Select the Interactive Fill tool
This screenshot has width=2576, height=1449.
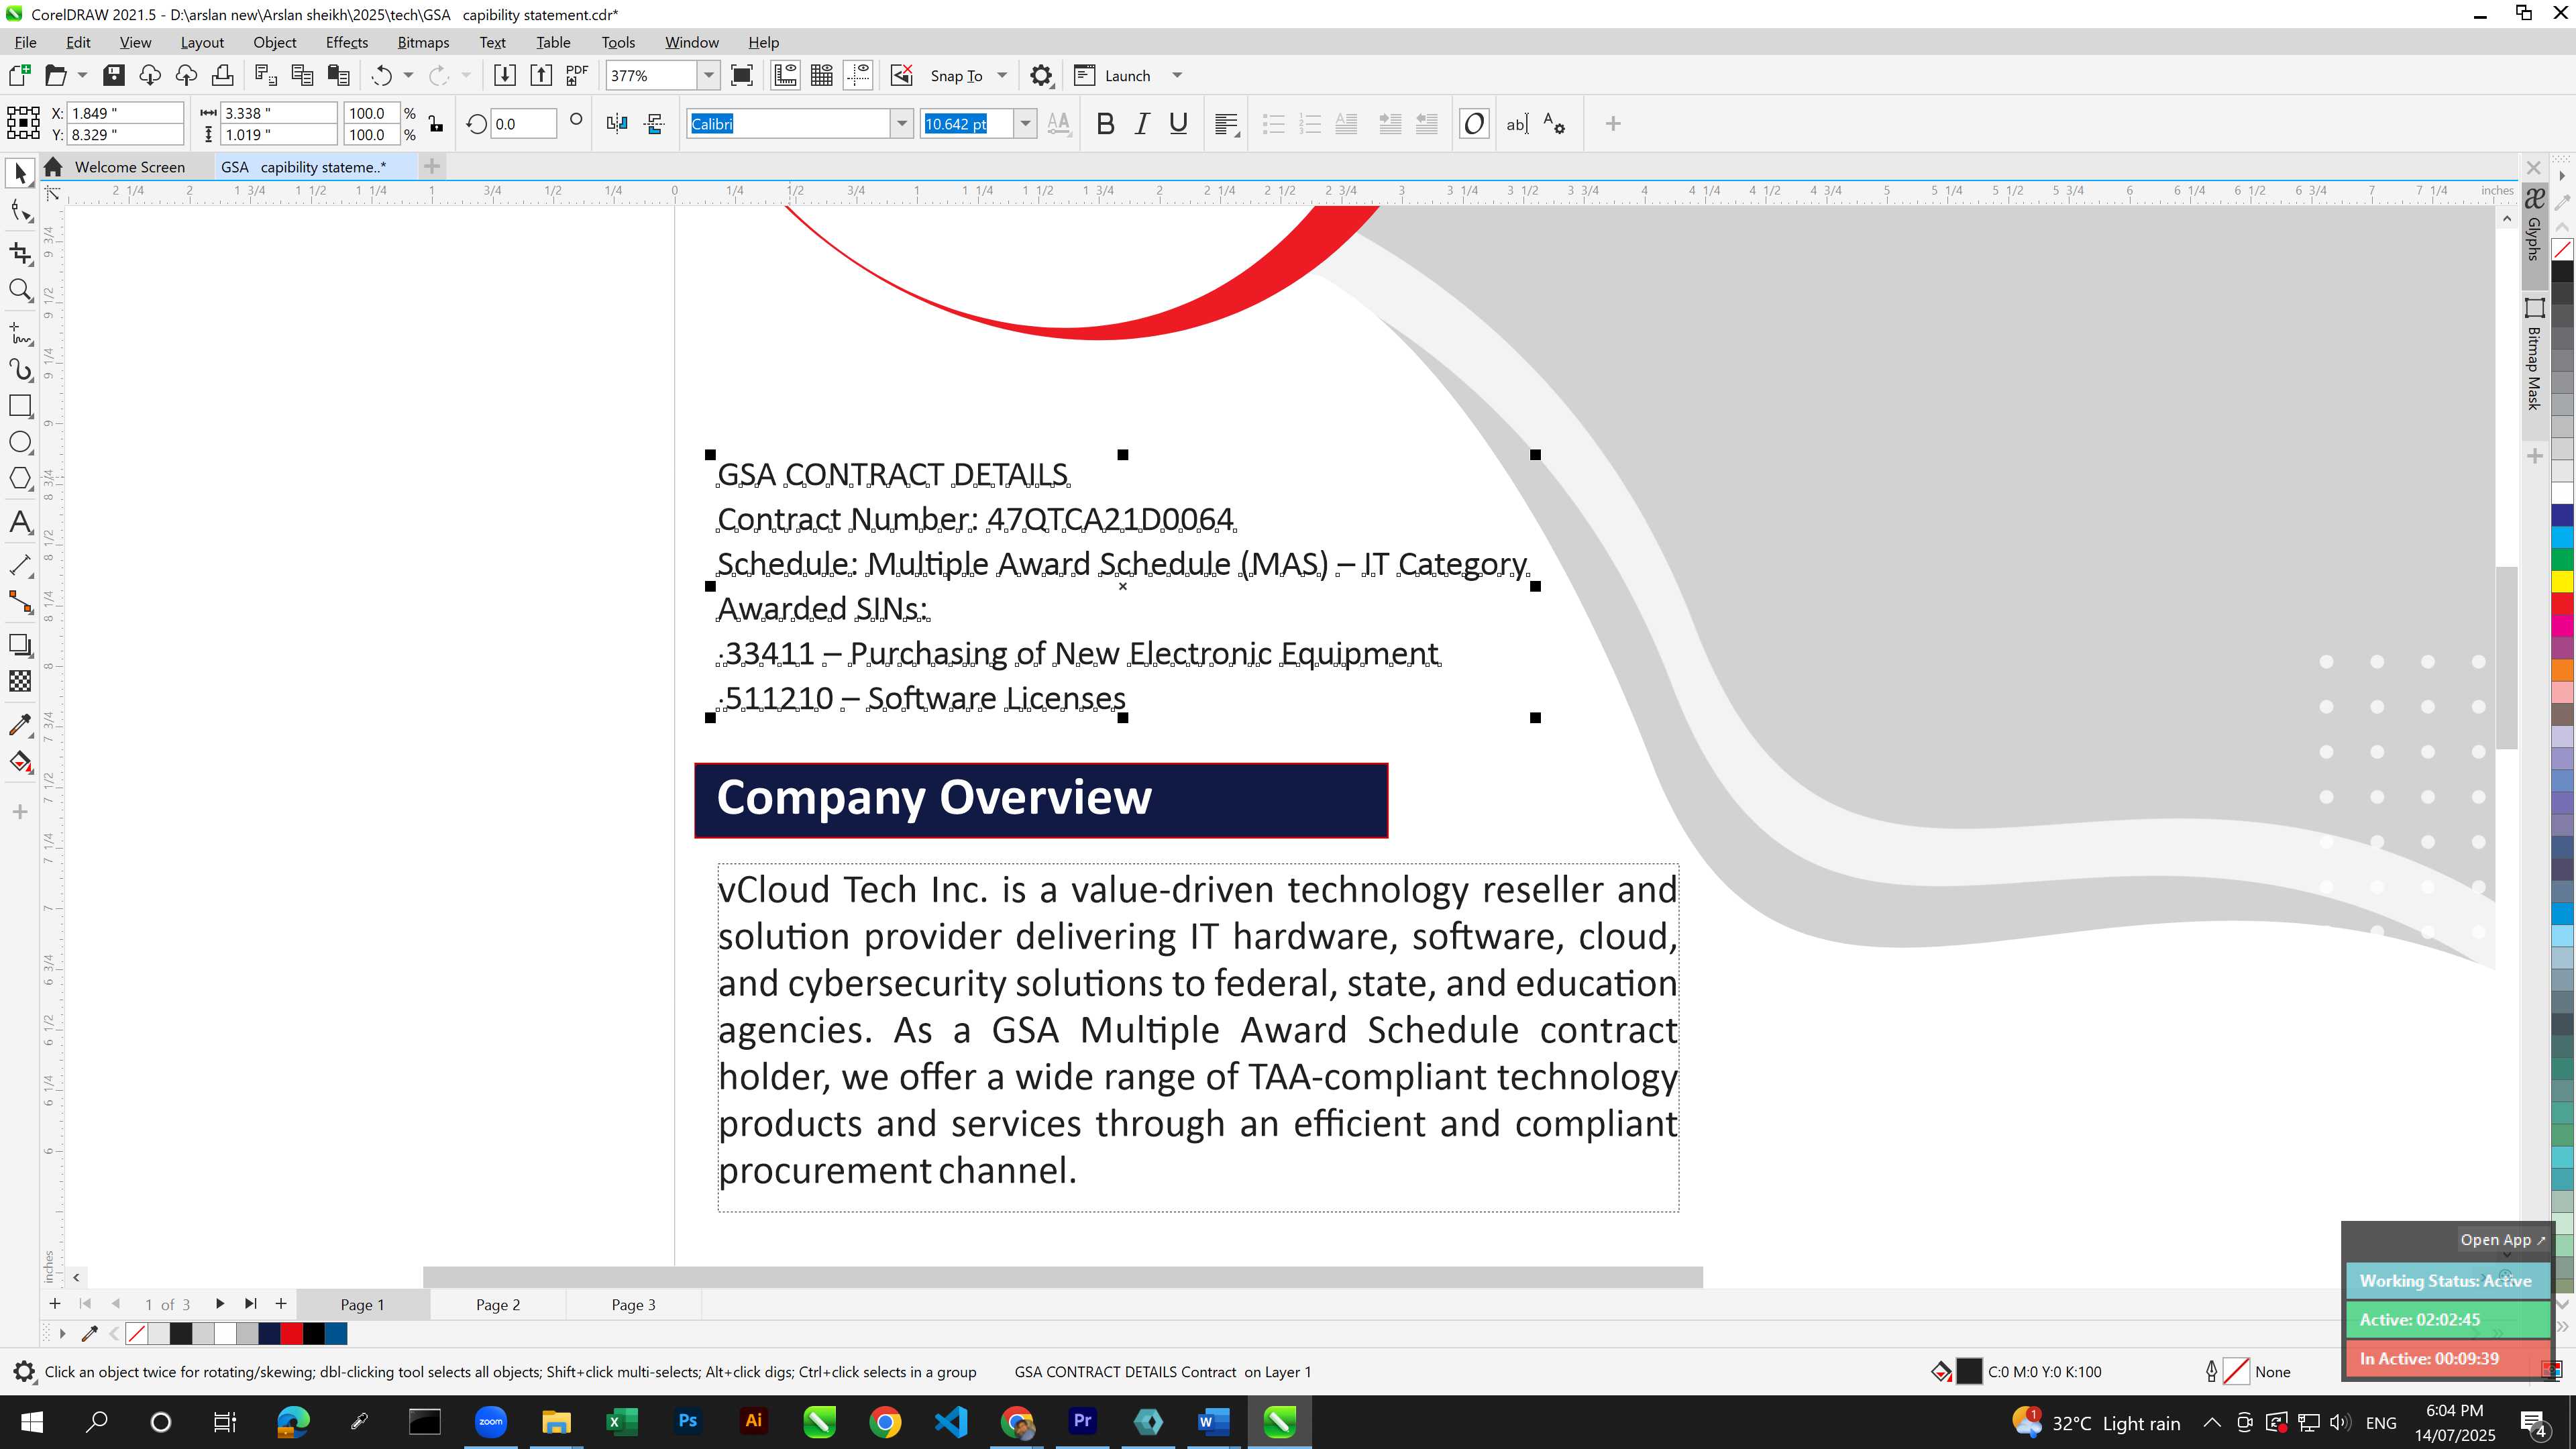pos(20,763)
